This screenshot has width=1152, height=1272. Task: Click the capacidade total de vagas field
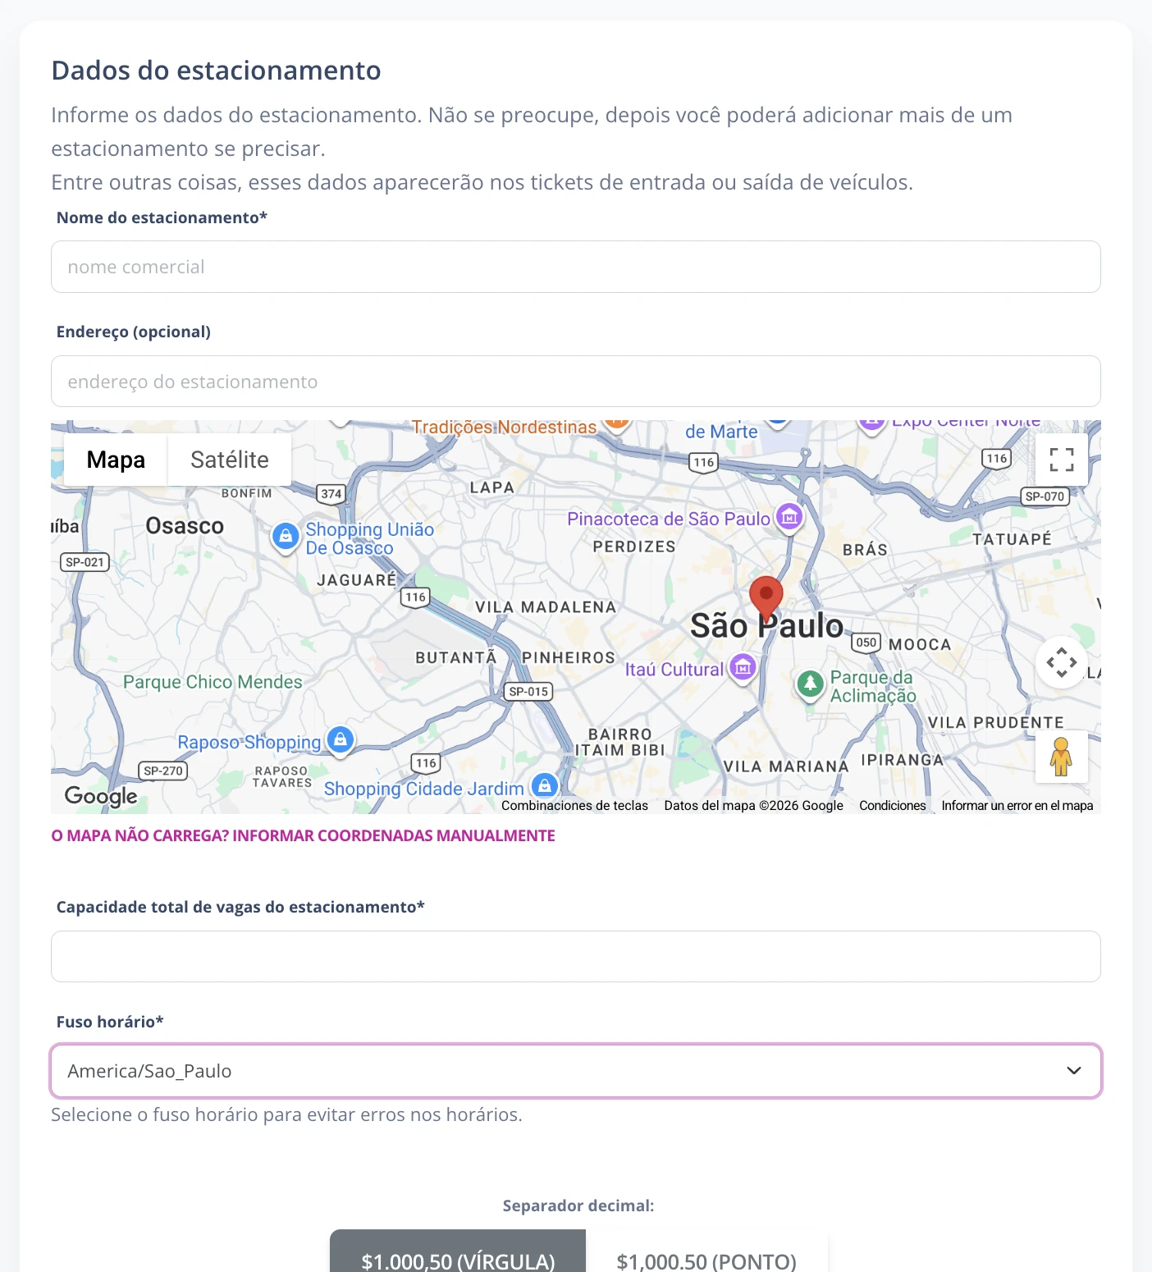coord(576,956)
